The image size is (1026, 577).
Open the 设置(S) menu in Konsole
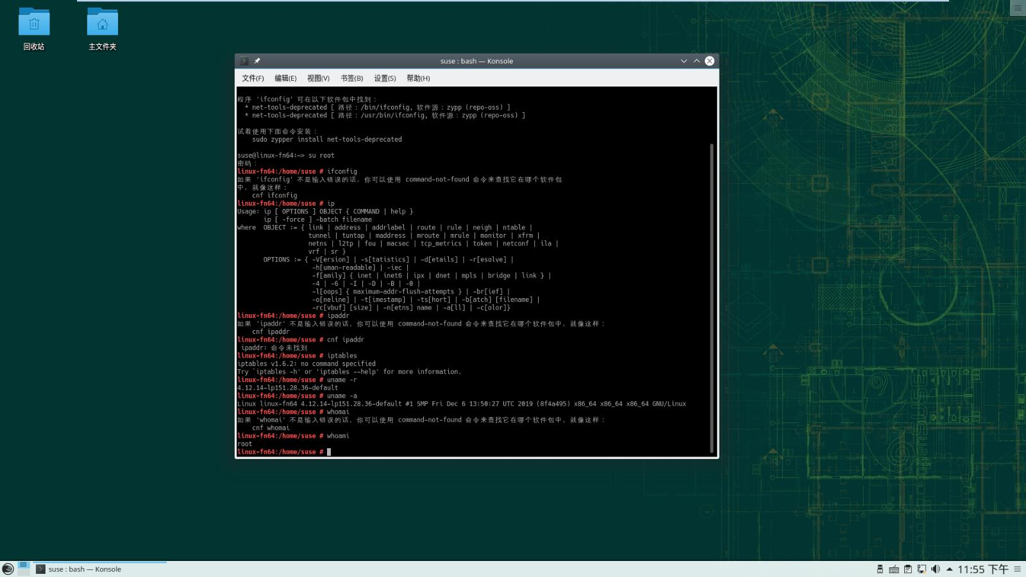pos(384,78)
